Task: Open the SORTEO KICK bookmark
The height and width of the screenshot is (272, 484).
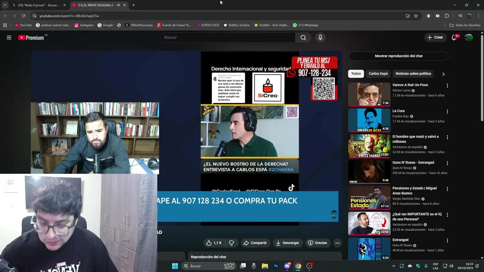Action: [208, 25]
